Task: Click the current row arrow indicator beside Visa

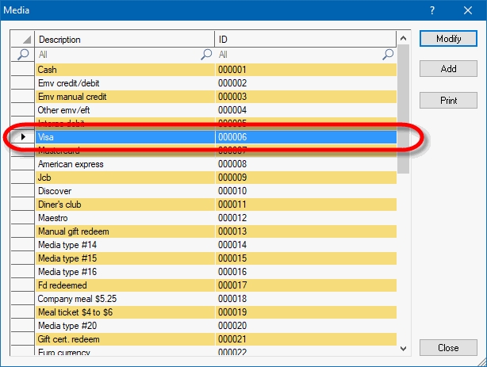Action: coord(22,137)
